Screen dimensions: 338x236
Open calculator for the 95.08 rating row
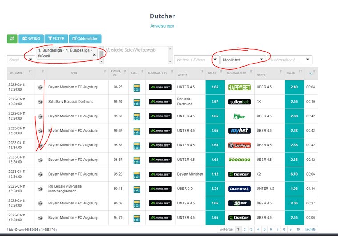pos(137,204)
